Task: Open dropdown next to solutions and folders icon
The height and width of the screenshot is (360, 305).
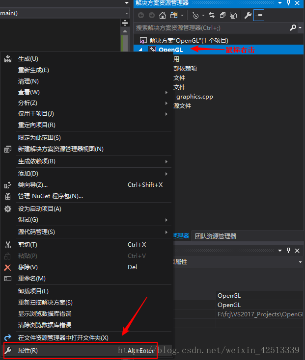Action: coord(182,16)
